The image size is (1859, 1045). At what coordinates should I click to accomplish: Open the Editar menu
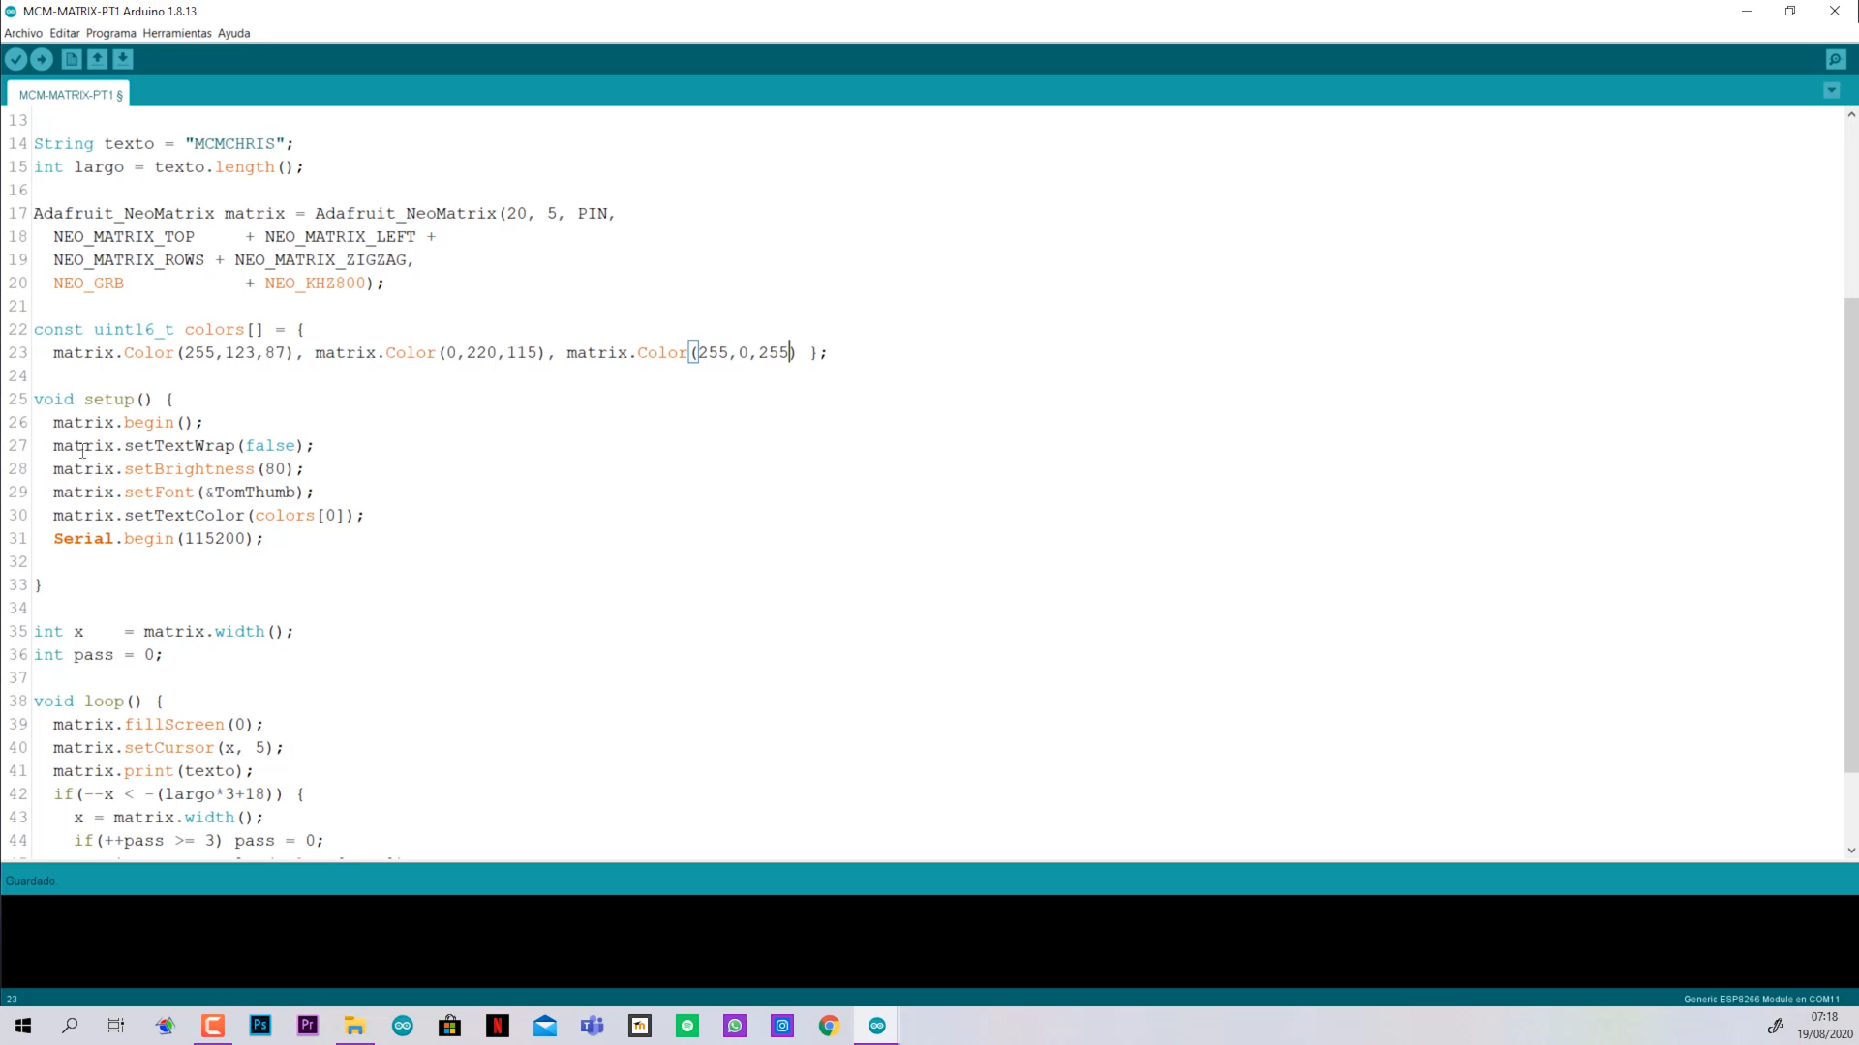click(65, 33)
